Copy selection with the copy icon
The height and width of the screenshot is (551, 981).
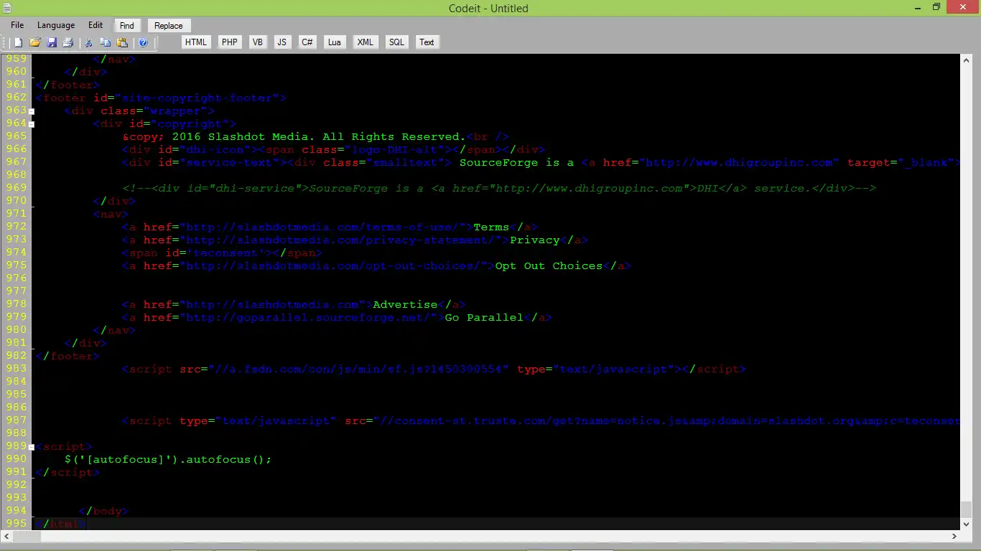(106, 42)
